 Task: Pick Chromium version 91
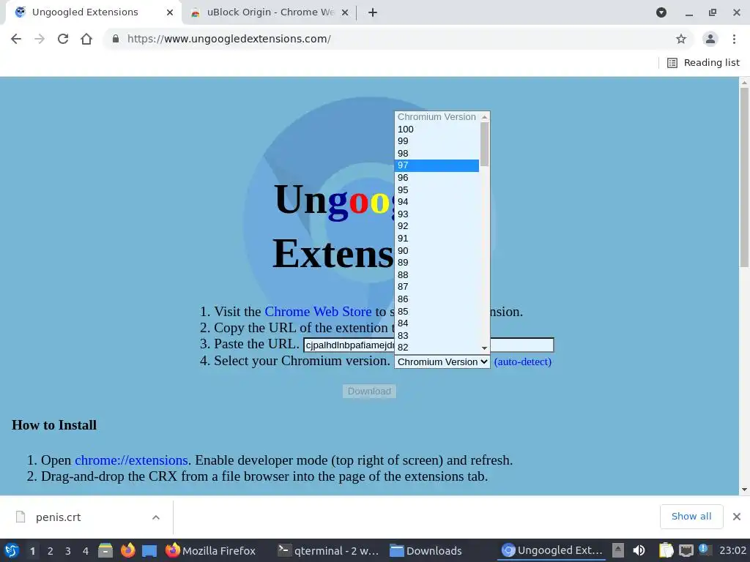click(x=437, y=239)
